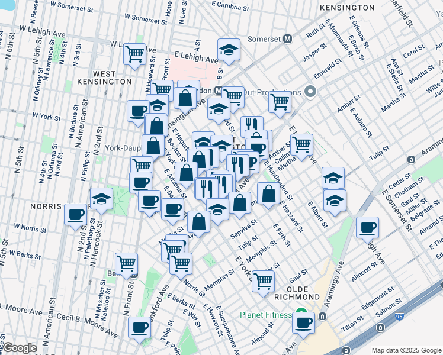This screenshot has width=443, height=355.
Task: Select the shopping bag marker covering Huntingdon station label
Action: (185, 98)
